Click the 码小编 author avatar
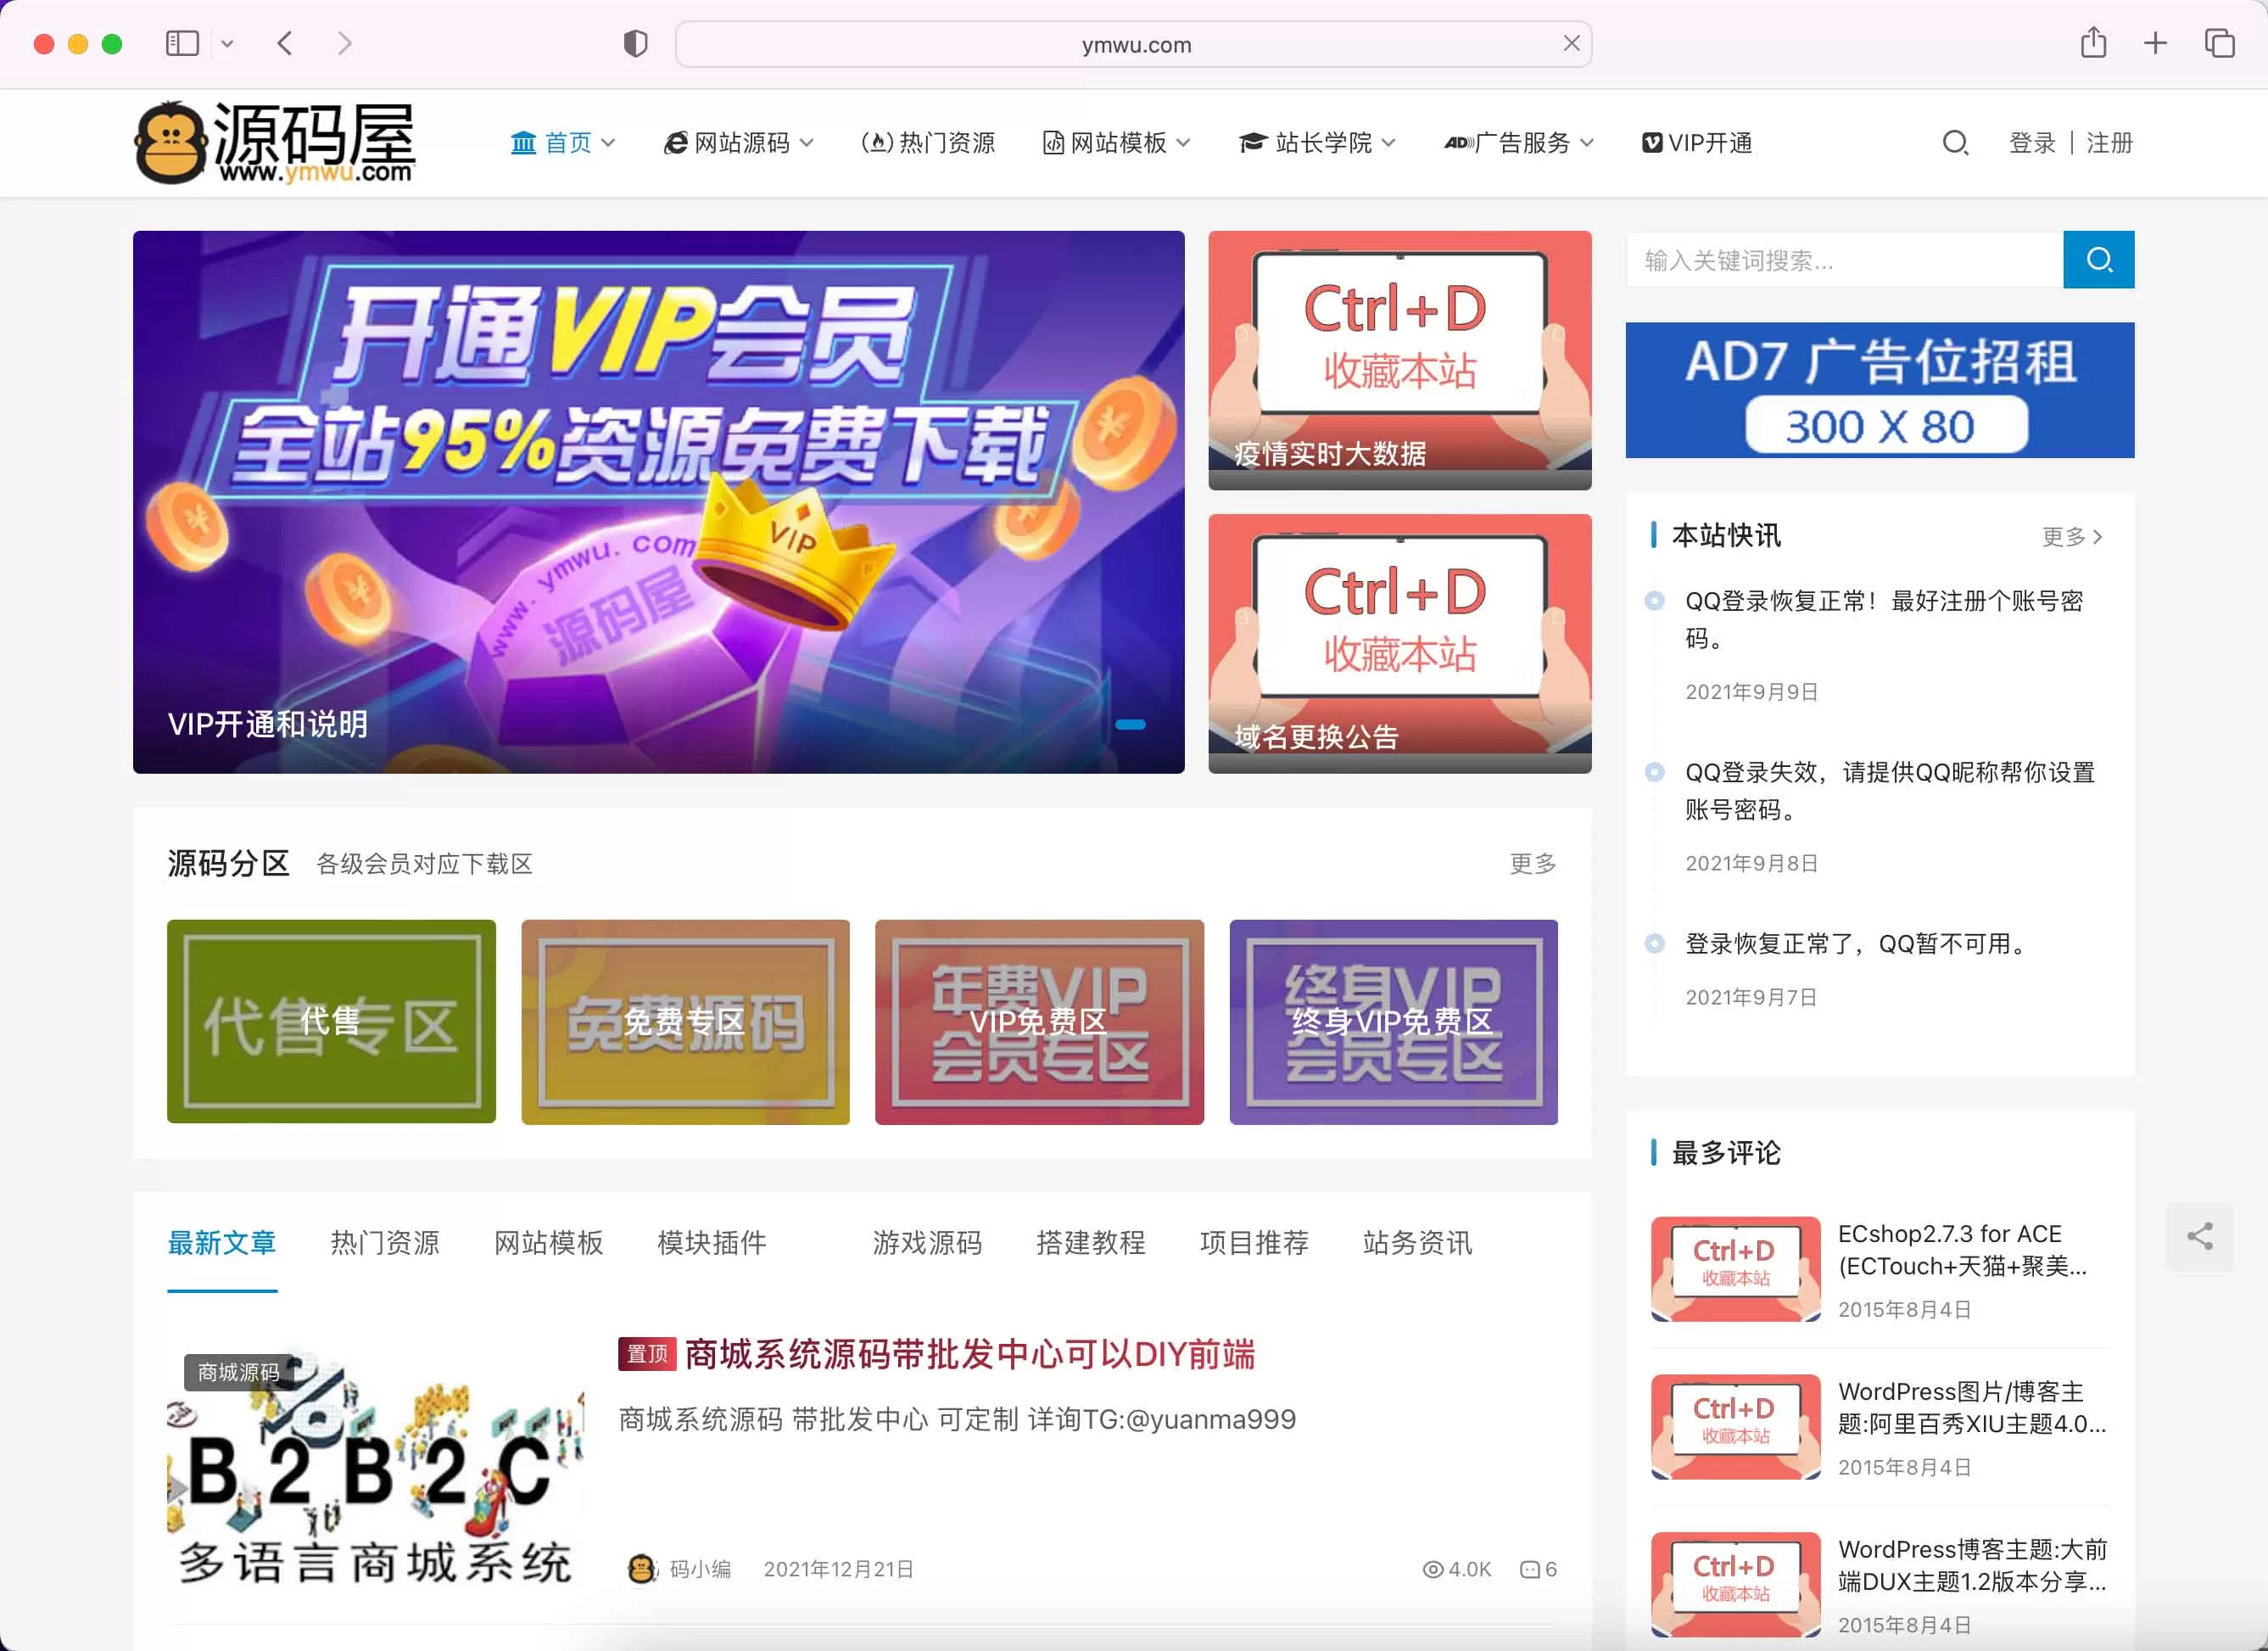 click(641, 1568)
